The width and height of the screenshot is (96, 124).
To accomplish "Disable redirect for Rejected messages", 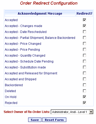I will click(84, 103).
